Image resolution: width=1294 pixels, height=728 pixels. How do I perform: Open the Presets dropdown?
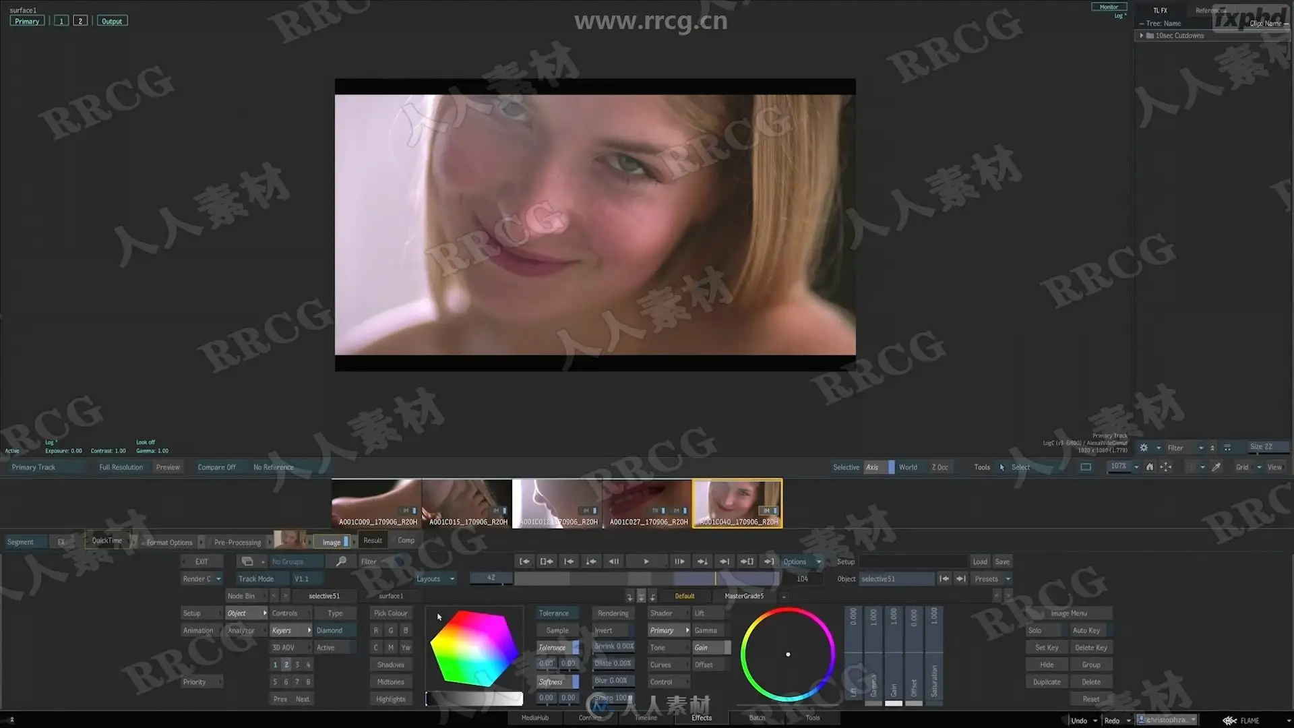coord(992,579)
